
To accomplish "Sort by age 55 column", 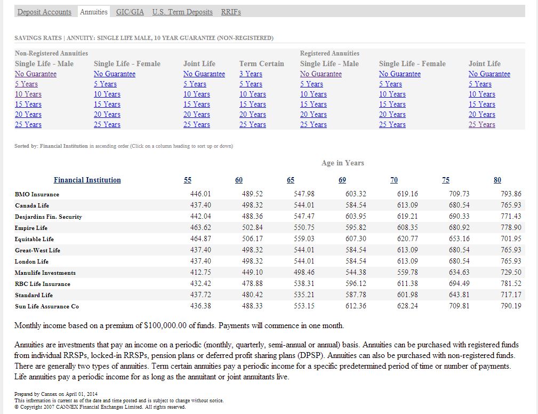I will coord(188,180).
